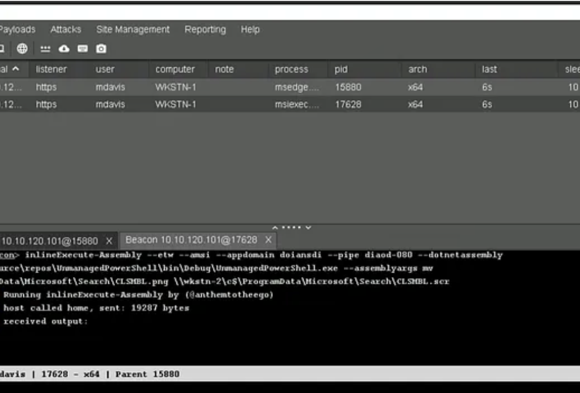Open the Attacks menu
The height and width of the screenshot is (393, 580).
[66, 29]
